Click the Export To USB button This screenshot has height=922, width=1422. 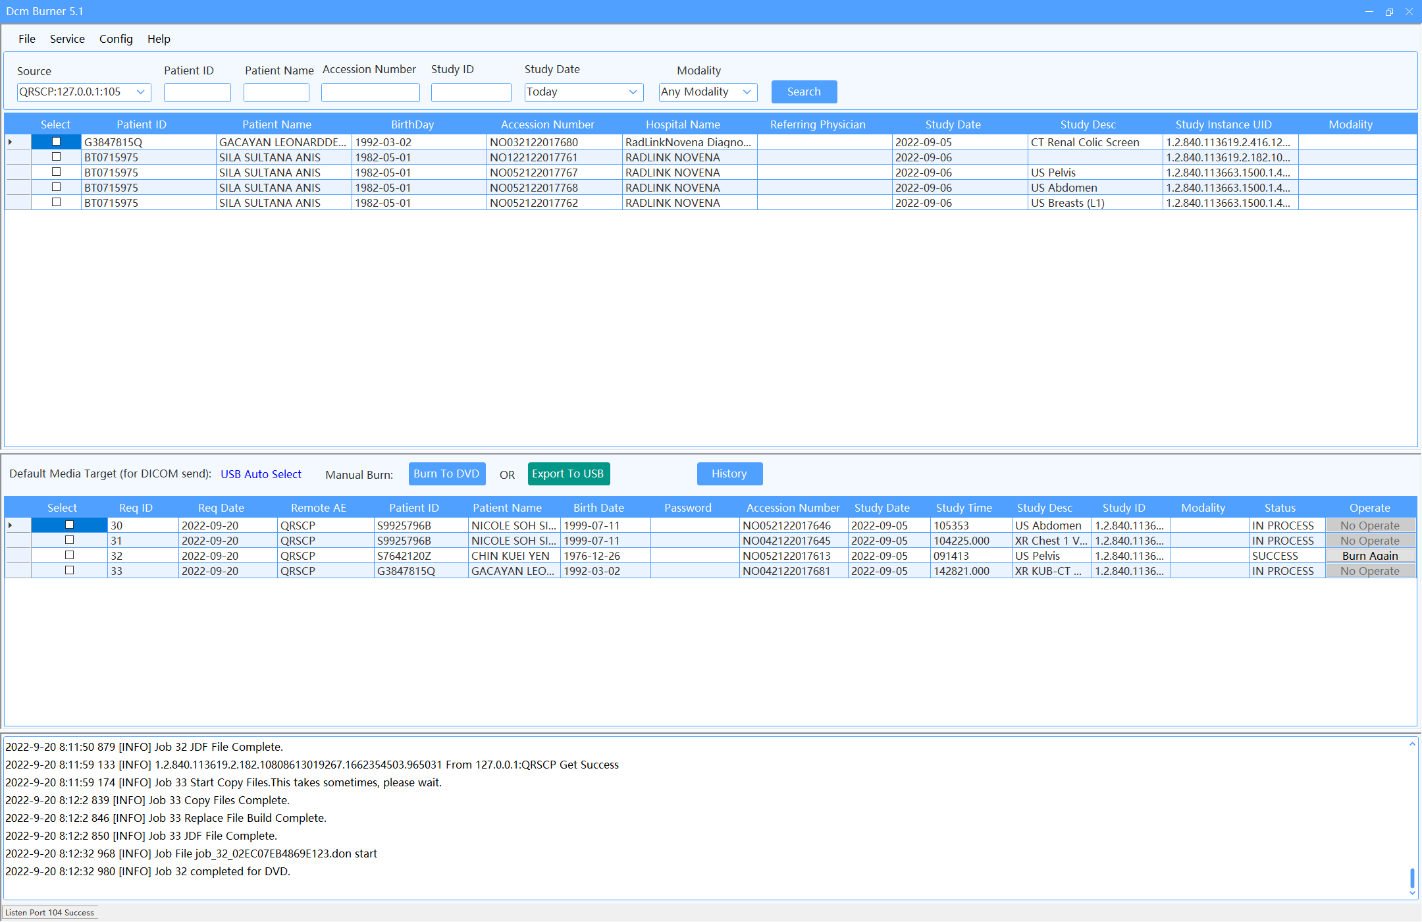(x=568, y=474)
